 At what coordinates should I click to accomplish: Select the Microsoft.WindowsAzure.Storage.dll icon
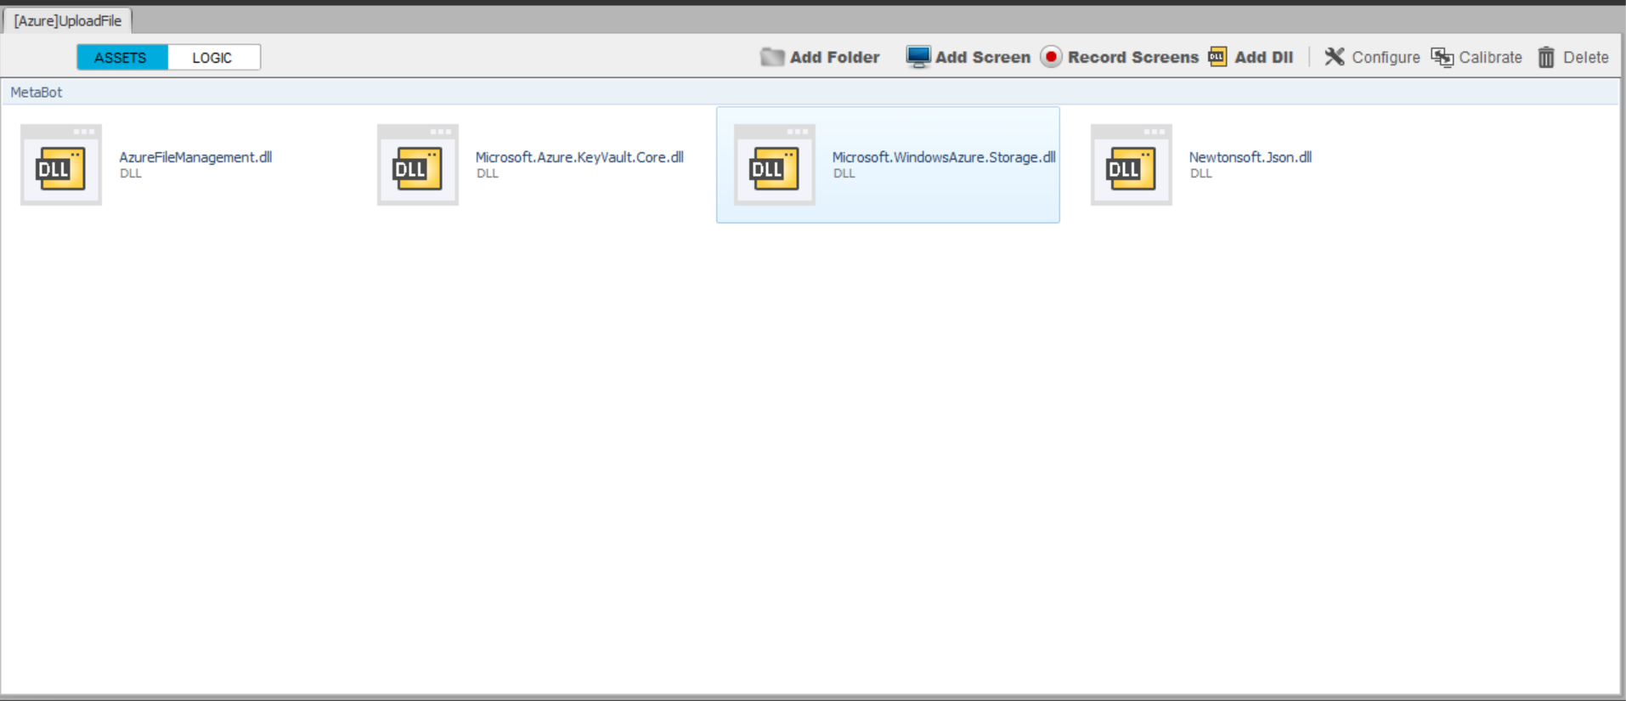coord(775,165)
